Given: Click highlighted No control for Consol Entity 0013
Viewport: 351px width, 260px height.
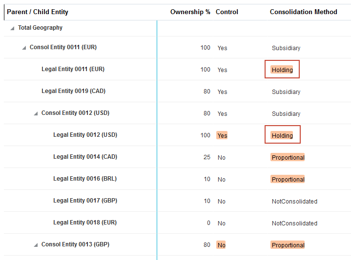Looking at the screenshot, I should [x=221, y=245].
